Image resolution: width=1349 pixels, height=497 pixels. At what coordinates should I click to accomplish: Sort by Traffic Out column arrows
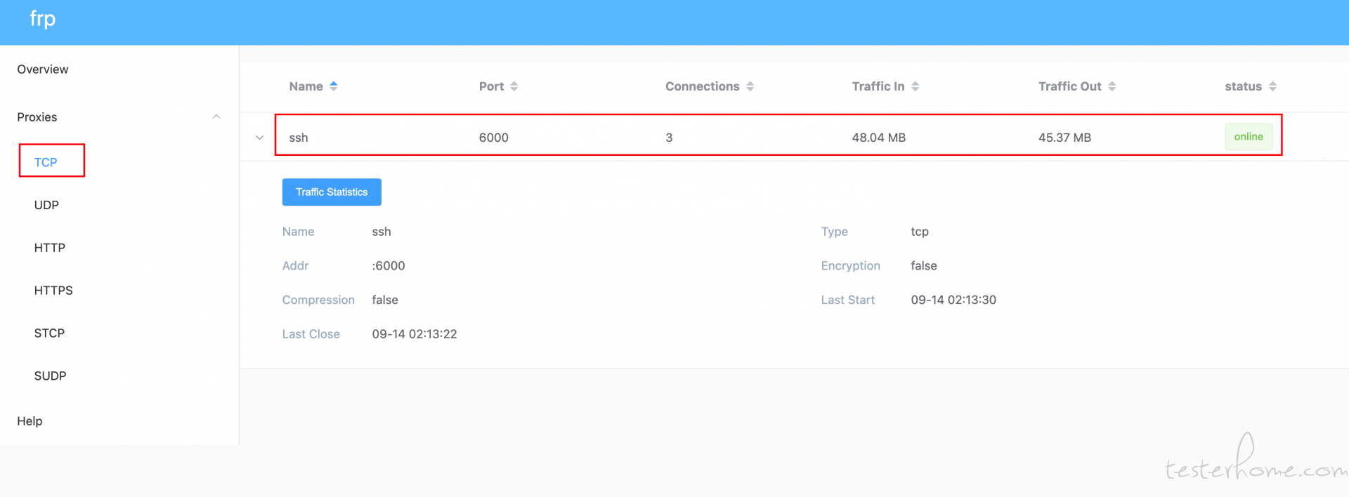(x=1112, y=86)
